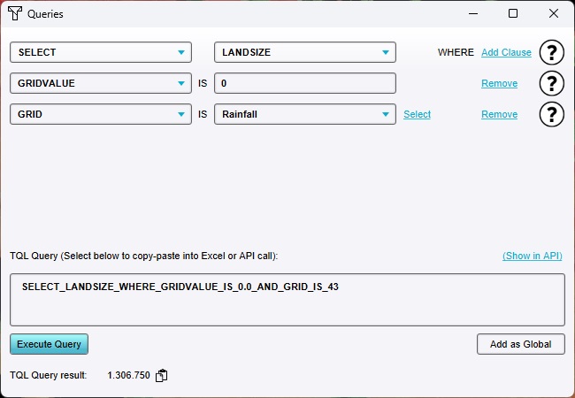575x398 pixels.
Task: Open the LANDSIZE dropdown
Action: point(305,52)
